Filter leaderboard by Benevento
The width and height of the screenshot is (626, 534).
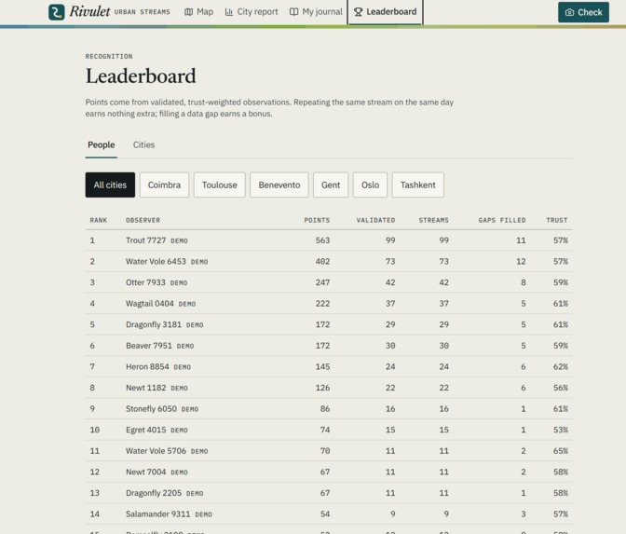[279, 185]
